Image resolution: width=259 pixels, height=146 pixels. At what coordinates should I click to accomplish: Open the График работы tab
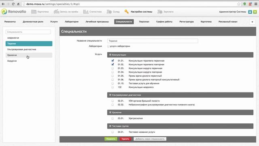pos(164,21)
